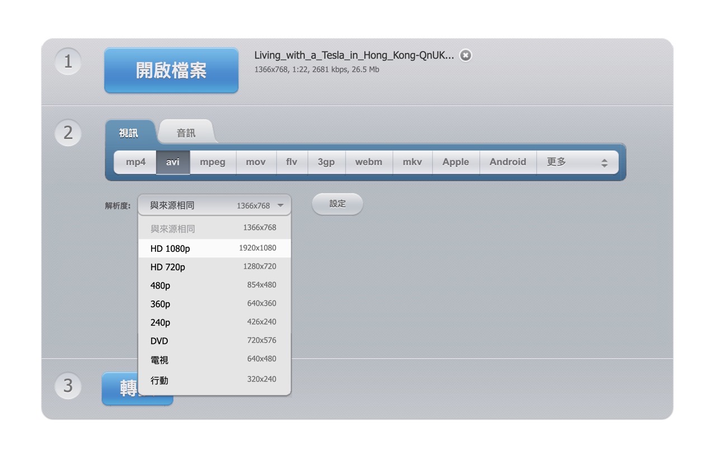Open the 更多 more formats dropdown

577,162
